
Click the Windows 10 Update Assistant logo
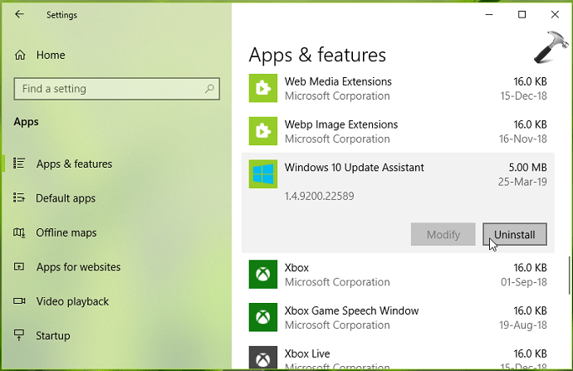coord(263,174)
